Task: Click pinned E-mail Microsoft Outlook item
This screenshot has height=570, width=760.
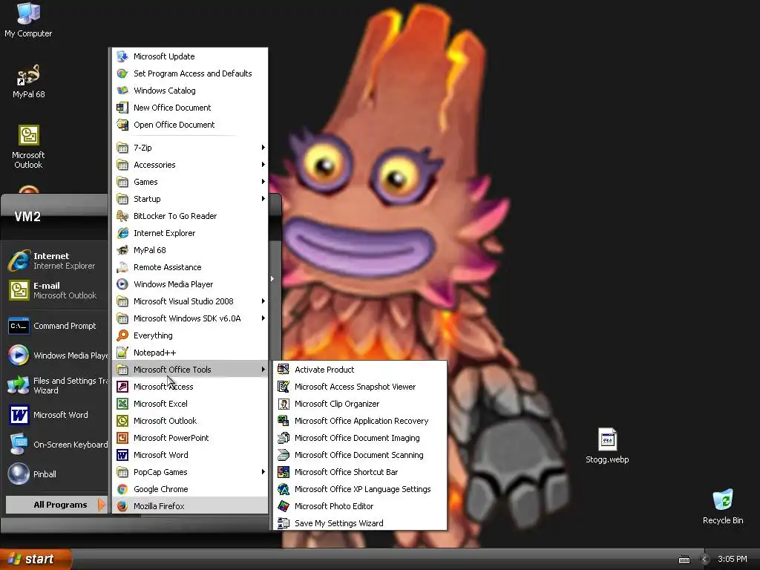Action: click(x=56, y=290)
